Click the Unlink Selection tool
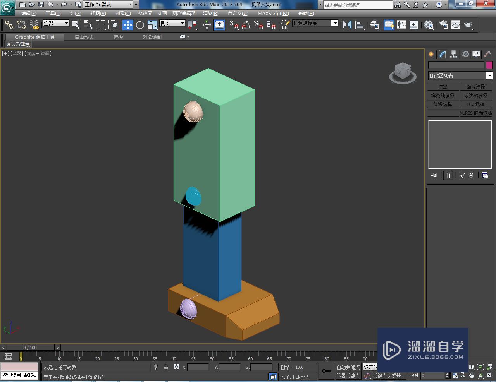Screen dimensions: 496x382 click(x=22, y=25)
